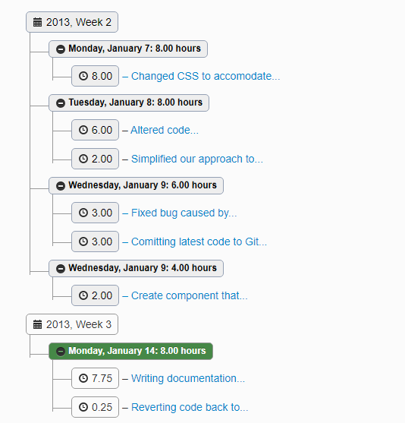Click the clock icon on the 7.75 entry
Screen dimensions: 405x423
point(83,378)
